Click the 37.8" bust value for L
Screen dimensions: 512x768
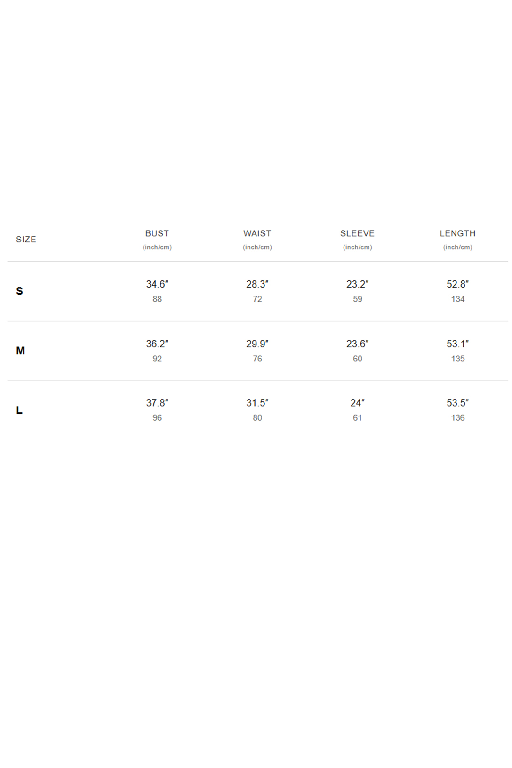tap(157, 403)
